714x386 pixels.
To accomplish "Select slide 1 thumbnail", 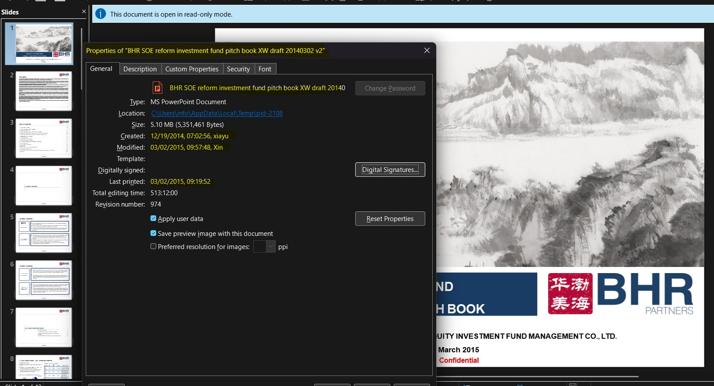I will 44,44.
